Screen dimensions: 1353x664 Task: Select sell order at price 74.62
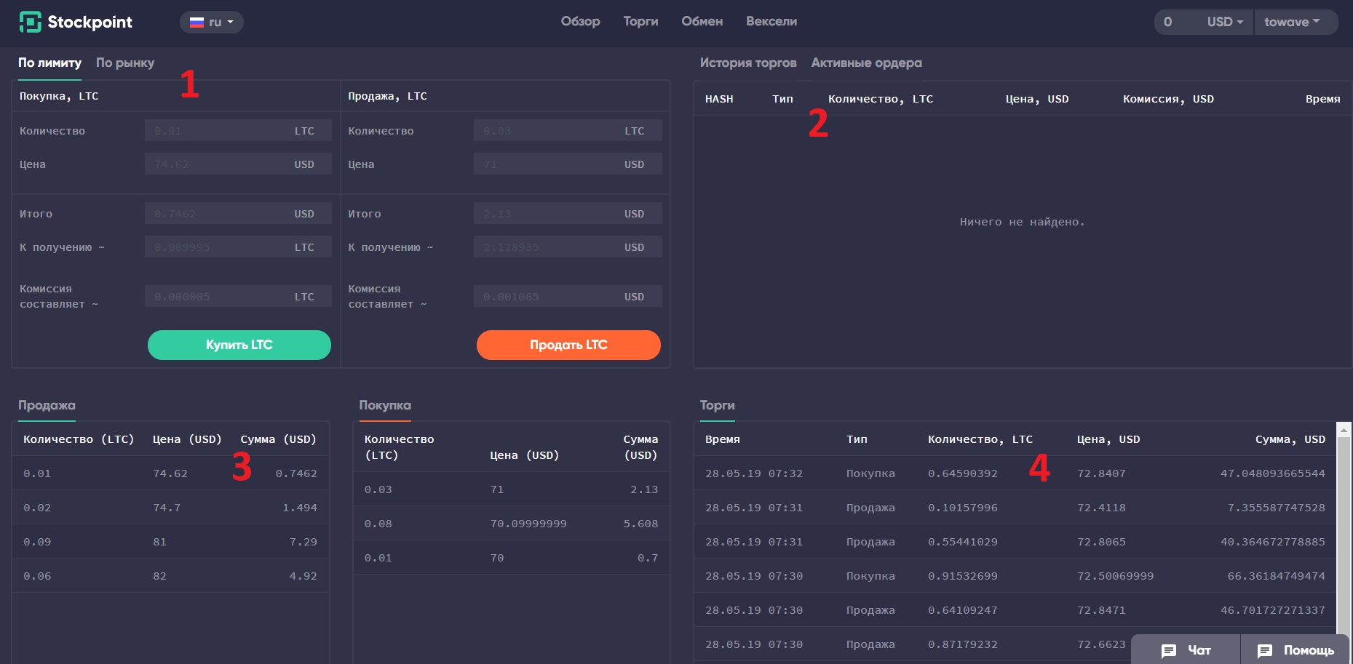(x=170, y=473)
